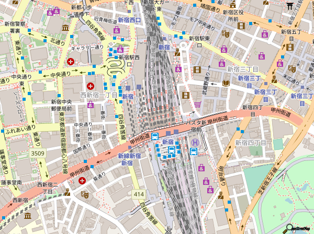Select the supermarket shopping cart icon
The width and height of the screenshot is (314, 234).
197,104
